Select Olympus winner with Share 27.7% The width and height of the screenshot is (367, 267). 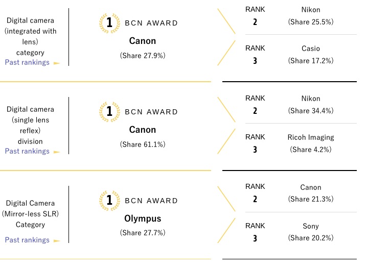coord(143,219)
